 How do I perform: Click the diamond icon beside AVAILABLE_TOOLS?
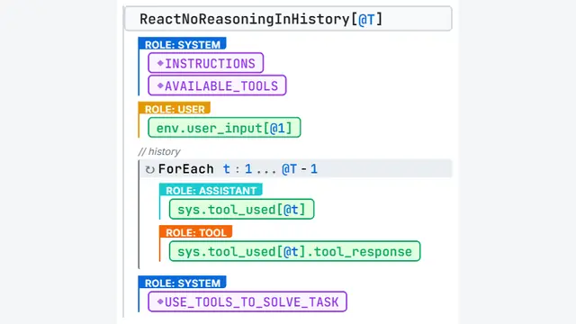(160, 85)
